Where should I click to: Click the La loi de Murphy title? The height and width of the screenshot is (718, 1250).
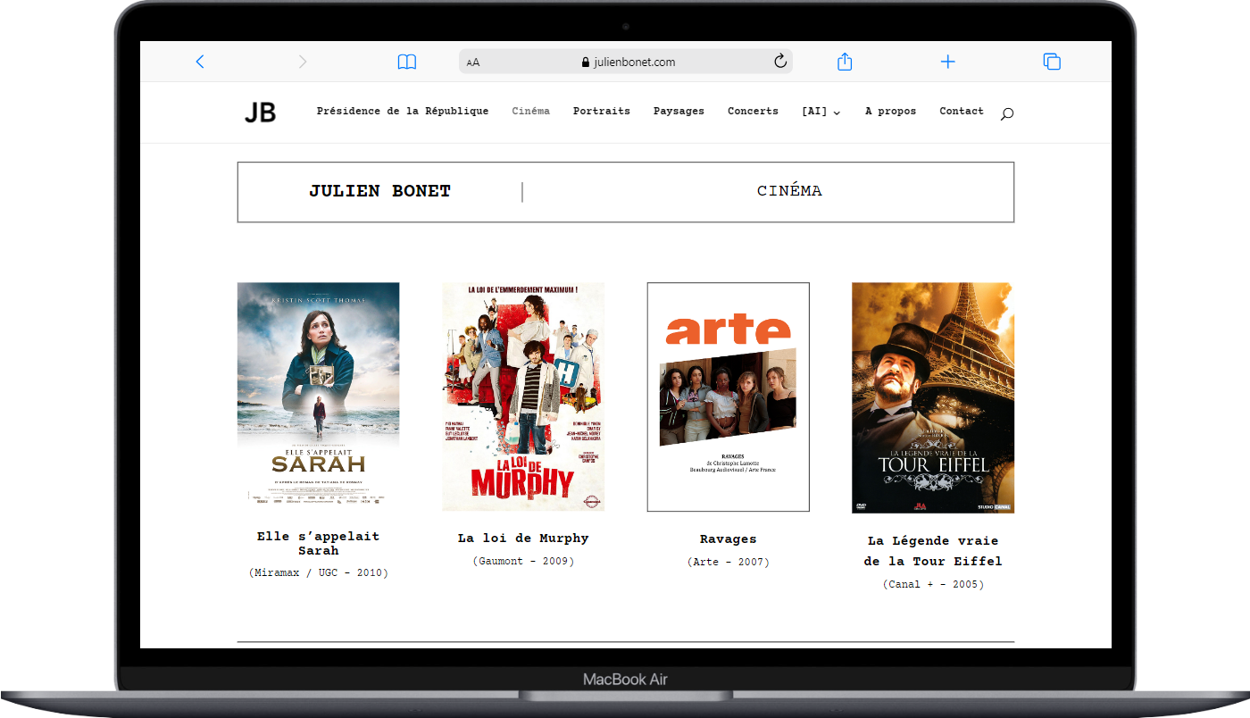coord(523,538)
